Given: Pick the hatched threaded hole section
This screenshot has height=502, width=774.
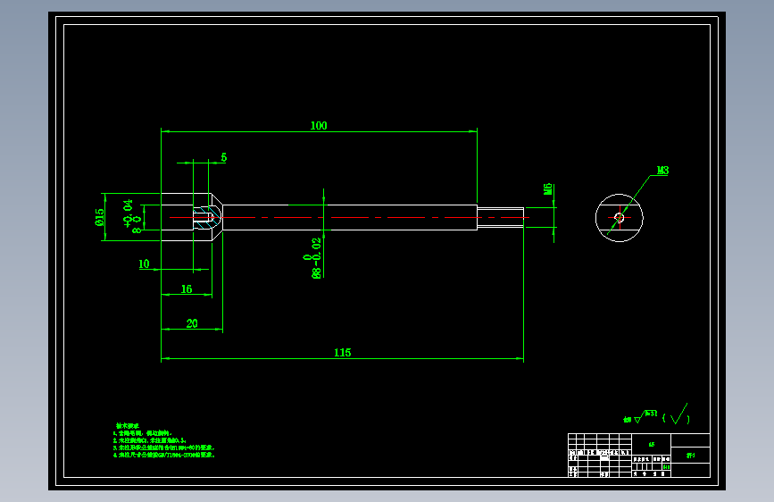Looking at the screenshot, I should 206,217.
